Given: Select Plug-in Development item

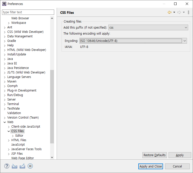Looking at the screenshot, I should coord(22,91).
